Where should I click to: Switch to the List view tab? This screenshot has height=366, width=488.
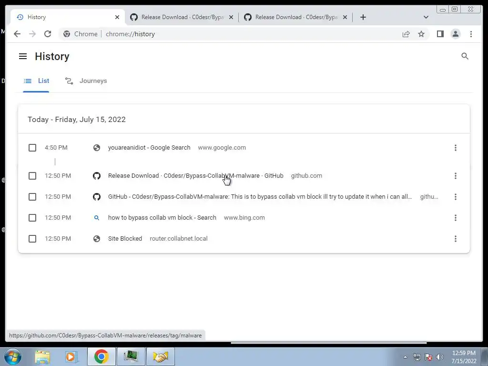[36, 81]
